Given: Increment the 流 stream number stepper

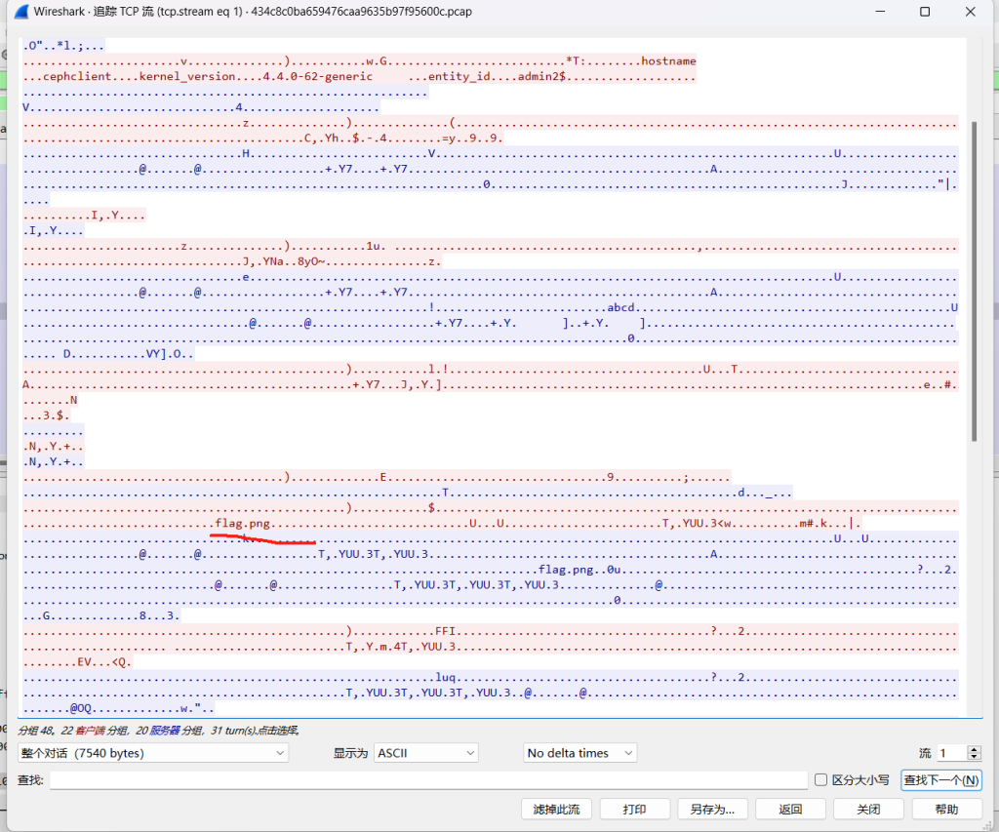Looking at the screenshot, I should coord(973,749).
